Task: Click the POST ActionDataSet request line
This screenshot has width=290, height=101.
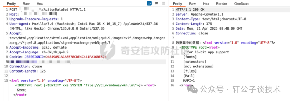Action: click(48, 9)
